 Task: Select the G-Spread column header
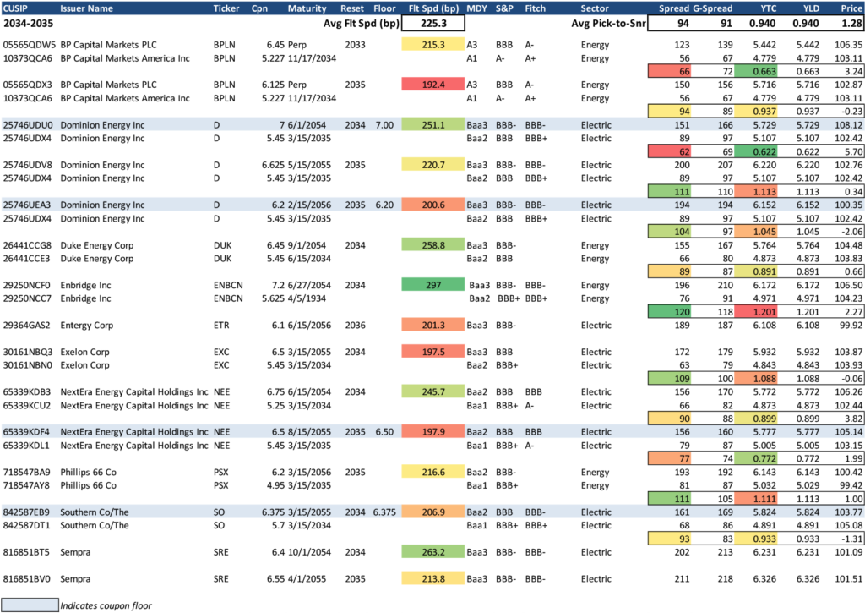click(712, 8)
